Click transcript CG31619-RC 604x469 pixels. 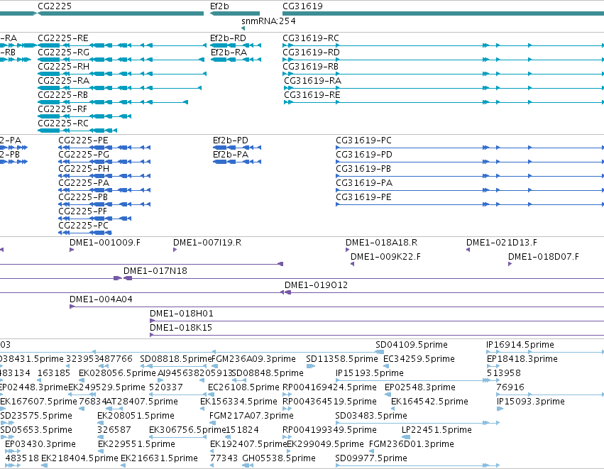tap(311, 38)
